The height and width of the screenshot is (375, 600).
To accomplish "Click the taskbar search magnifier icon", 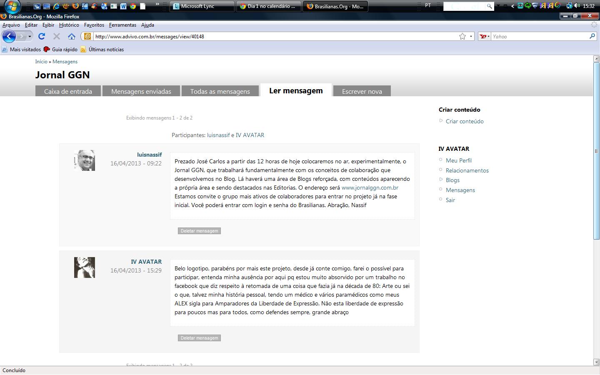I will (490, 6).
